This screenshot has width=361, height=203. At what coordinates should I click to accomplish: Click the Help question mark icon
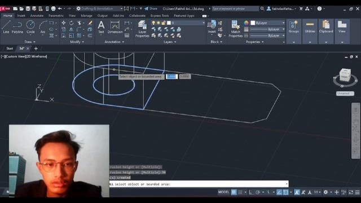(319, 8)
